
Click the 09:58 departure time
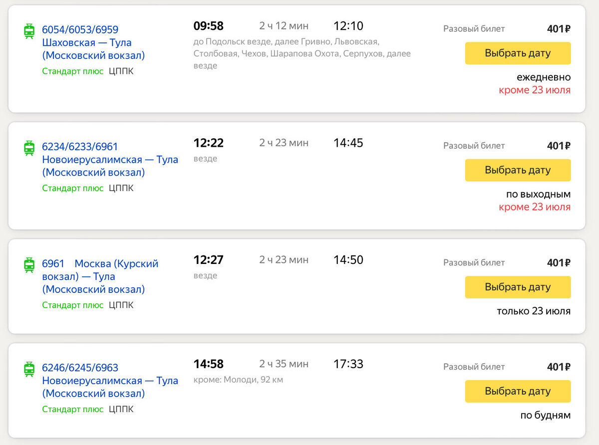(x=208, y=26)
